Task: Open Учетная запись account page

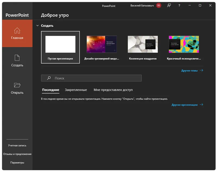Action: tap(17, 146)
